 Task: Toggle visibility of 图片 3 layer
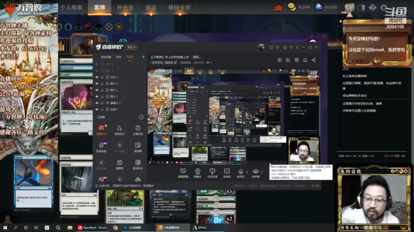point(97,84)
